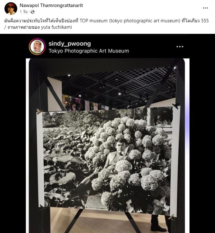215x233 pixels.
Task: Open the post options three-dot menu
Action: coord(205,8)
